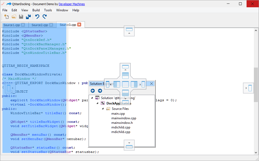Viewport: 259px width, 161px height.
Task: Select the Solution 'qtitandocking' label
Action: pos(118,98)
